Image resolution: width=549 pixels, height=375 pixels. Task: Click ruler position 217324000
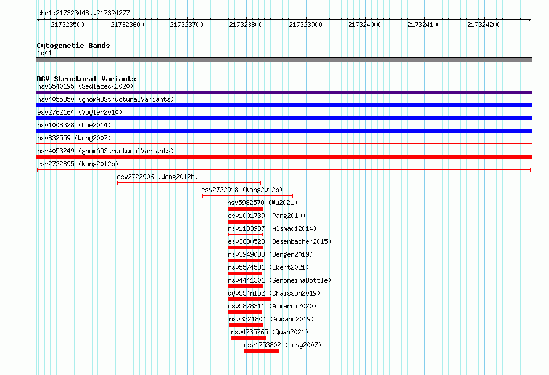[365, 25]
